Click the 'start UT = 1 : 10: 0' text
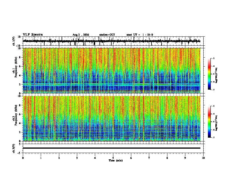The height and width of the screenshot is (177, 229). click(140, 35)
